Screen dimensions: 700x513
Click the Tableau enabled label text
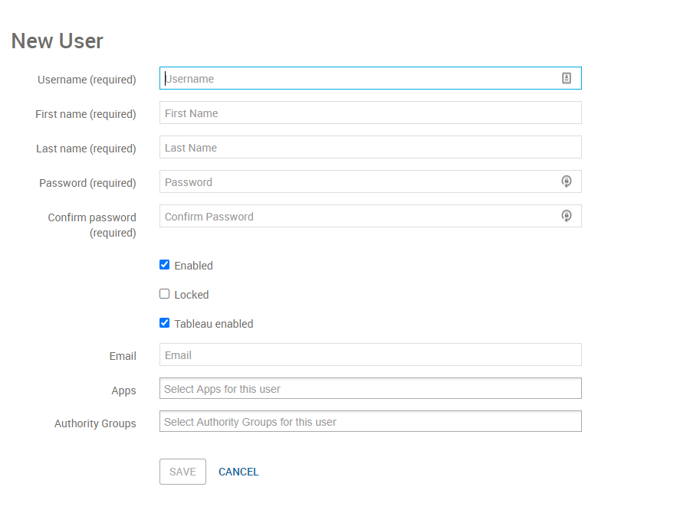[x=214, y=324]
